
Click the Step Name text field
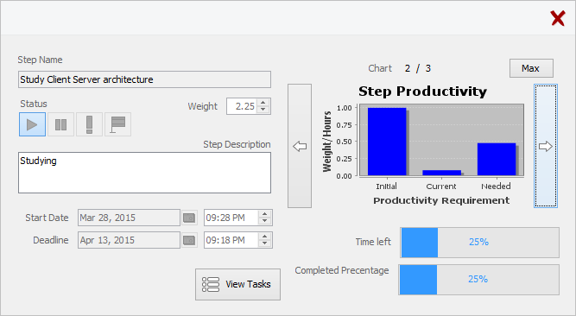coord(145,79)
